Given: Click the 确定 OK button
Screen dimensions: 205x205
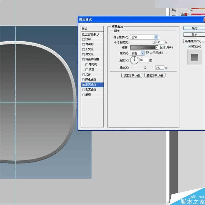Looking at the screenshot, I should 194,28.
